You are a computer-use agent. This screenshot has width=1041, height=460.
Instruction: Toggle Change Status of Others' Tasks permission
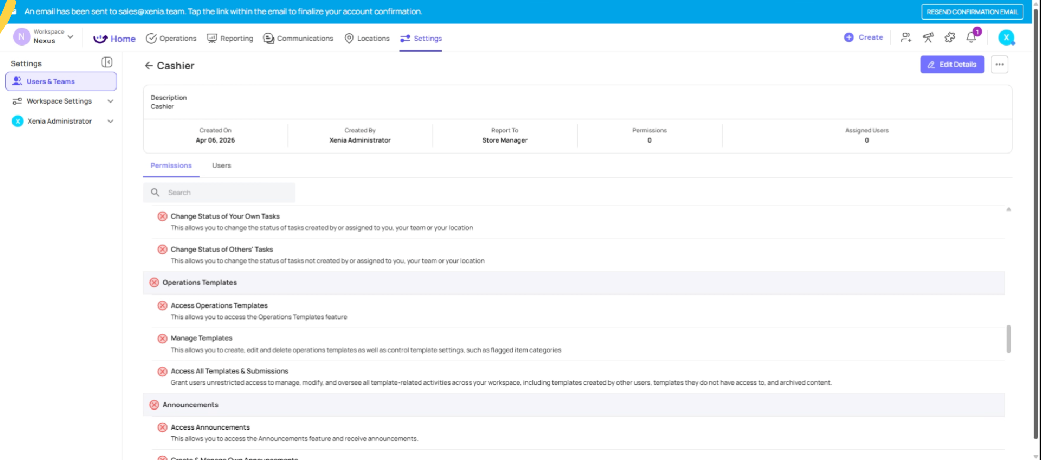click(162, 250)
